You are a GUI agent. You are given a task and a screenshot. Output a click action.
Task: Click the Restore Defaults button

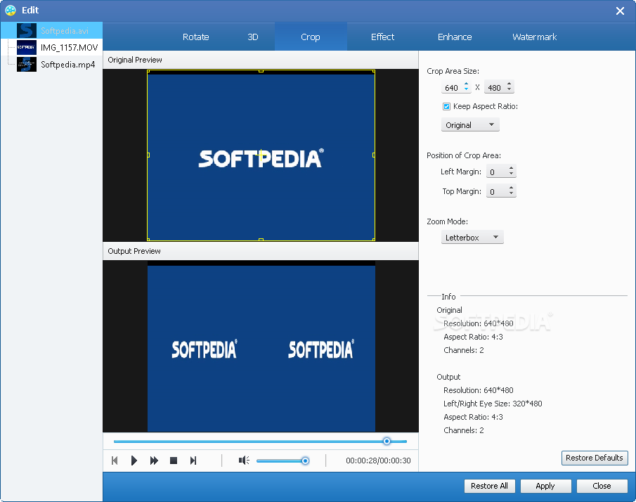pos(595,458)
